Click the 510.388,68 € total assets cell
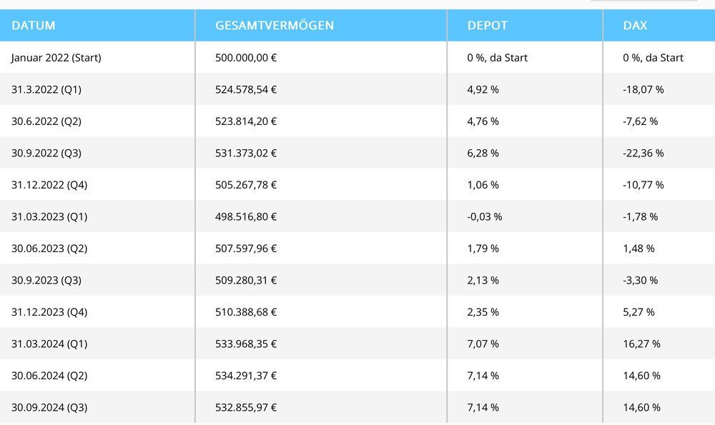This screenshot has width=715, height=425. click(246, 312)
